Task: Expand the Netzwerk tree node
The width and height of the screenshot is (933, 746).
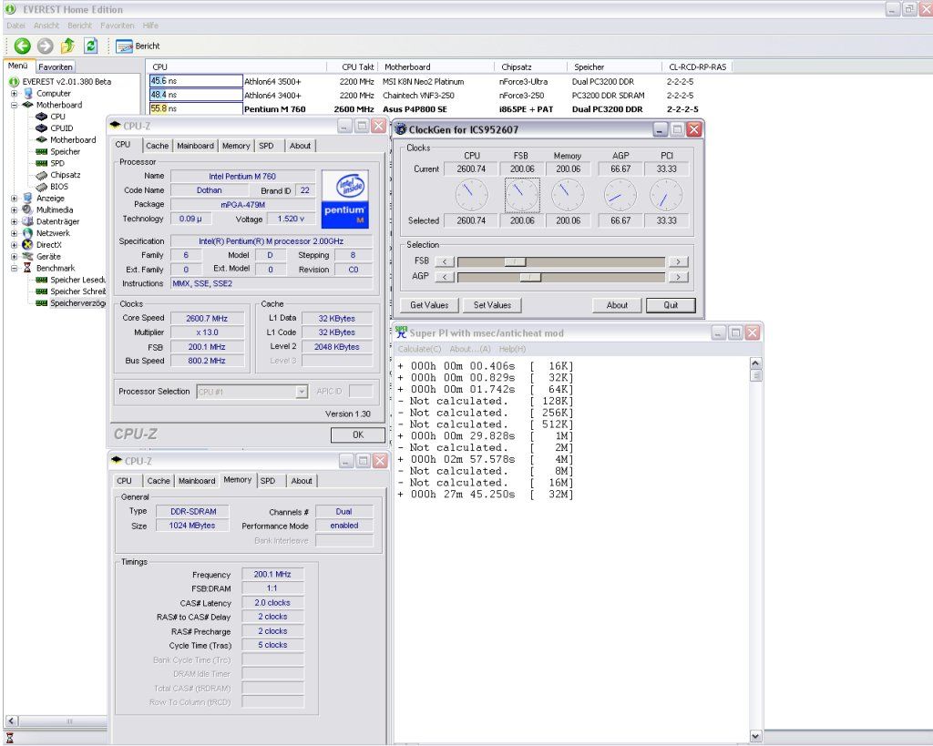Action: [15, 233]
